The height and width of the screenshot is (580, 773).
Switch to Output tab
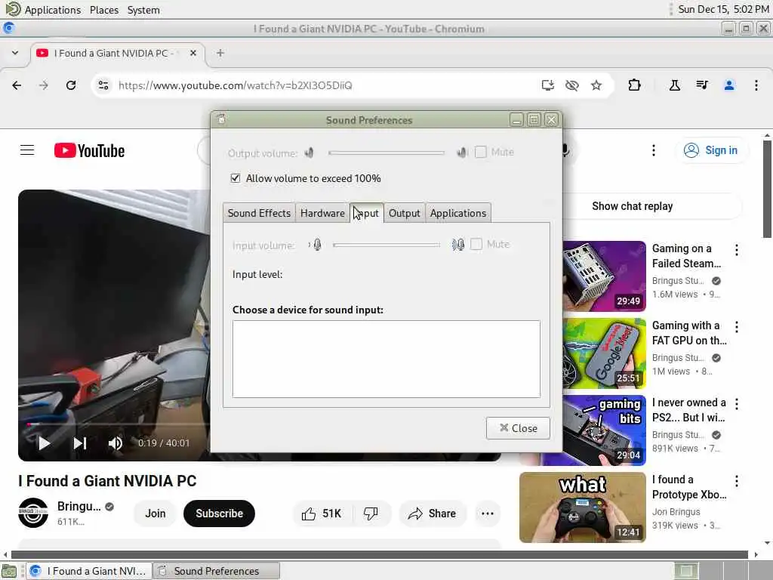coord(405,213)
